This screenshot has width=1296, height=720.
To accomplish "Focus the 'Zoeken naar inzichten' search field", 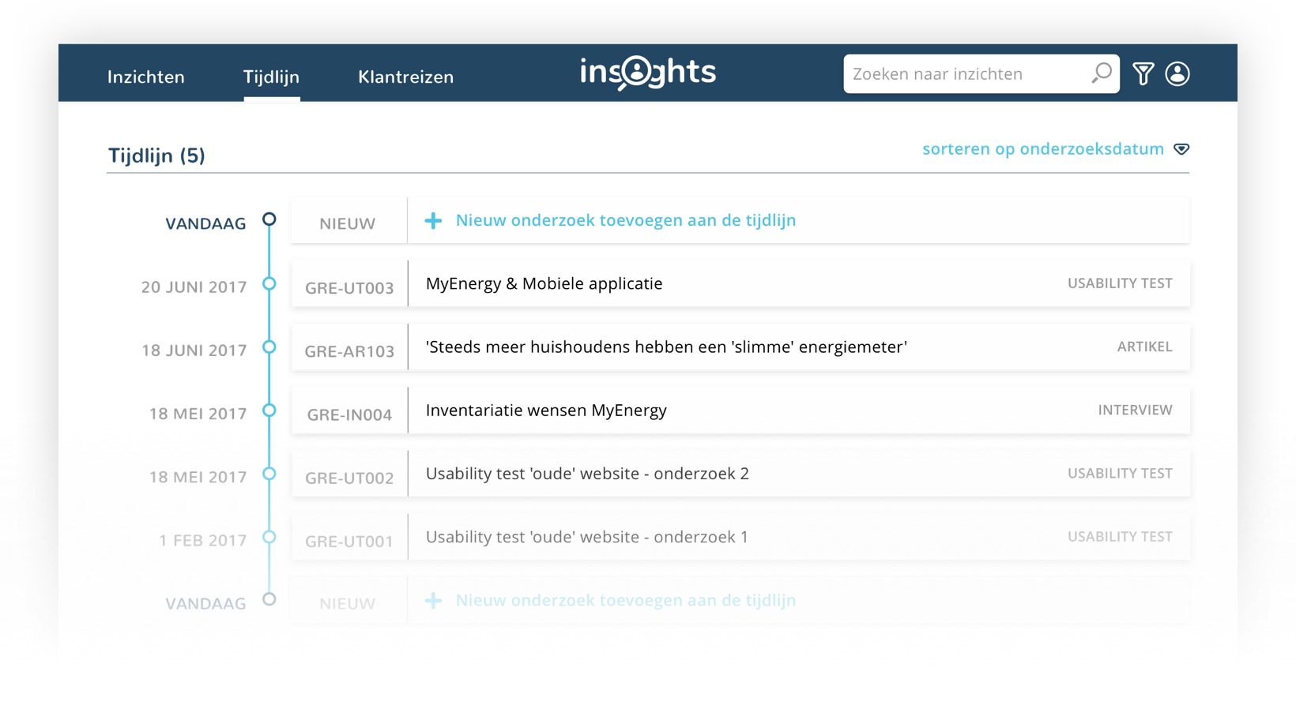I will click(964, 73).
